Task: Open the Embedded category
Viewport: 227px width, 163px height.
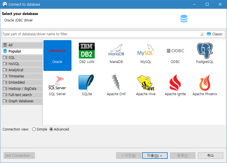Action: pos(22,82)
